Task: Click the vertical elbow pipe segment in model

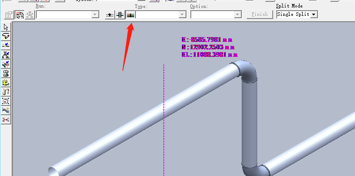Action: click(249, 122)
